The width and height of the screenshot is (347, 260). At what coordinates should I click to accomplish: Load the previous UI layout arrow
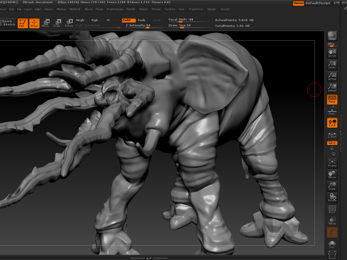337,3
